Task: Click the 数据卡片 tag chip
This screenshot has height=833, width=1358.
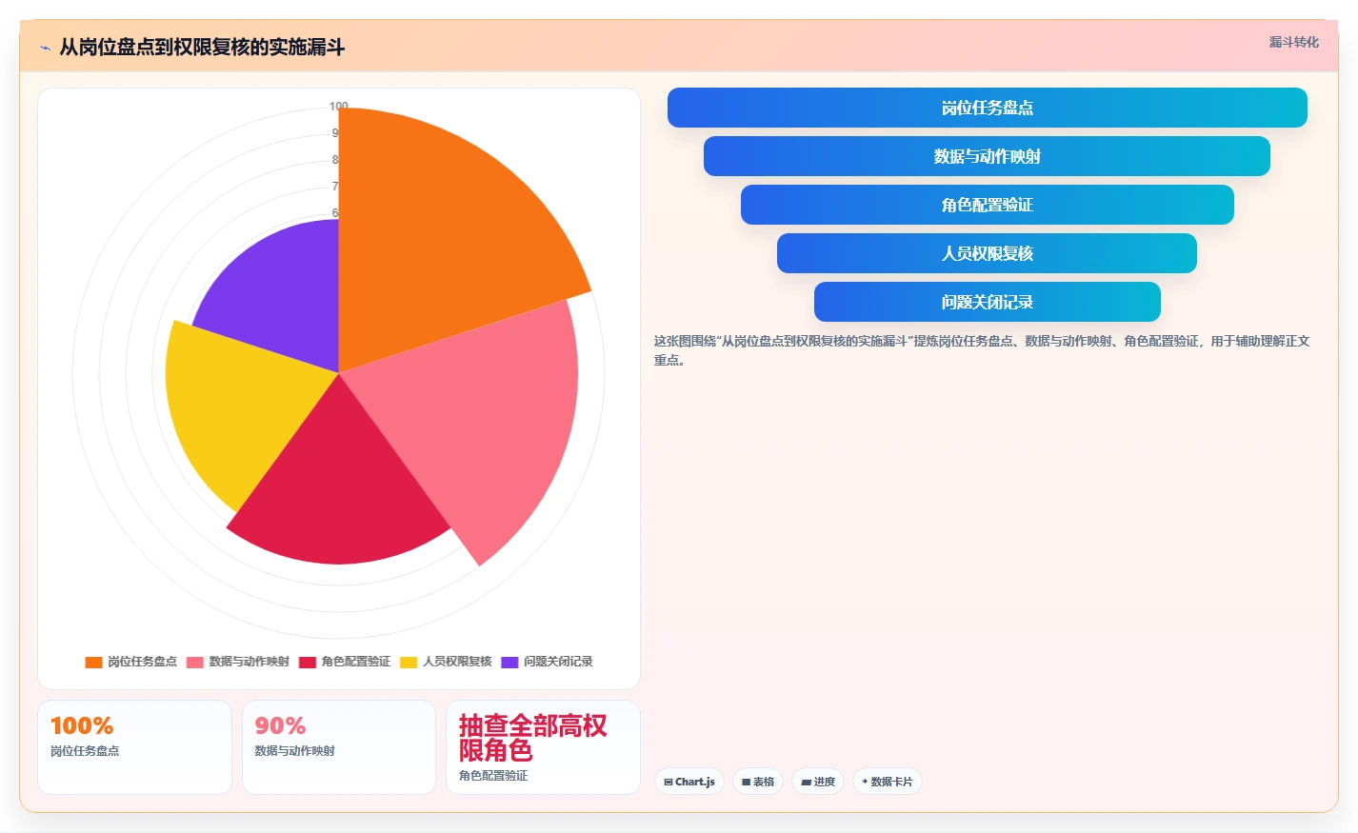Action: [x=888, y=782]
